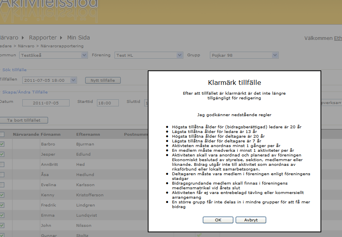Open the Test HL förening dropdown

tap(149, 55)
